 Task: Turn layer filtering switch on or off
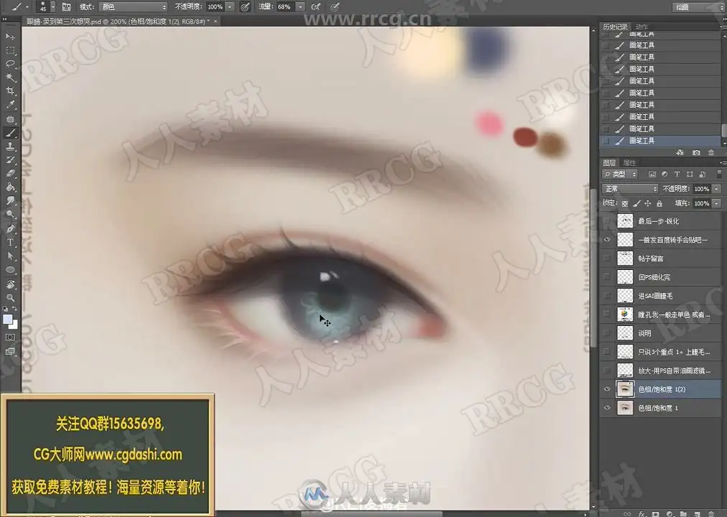(x=719, y=174)
